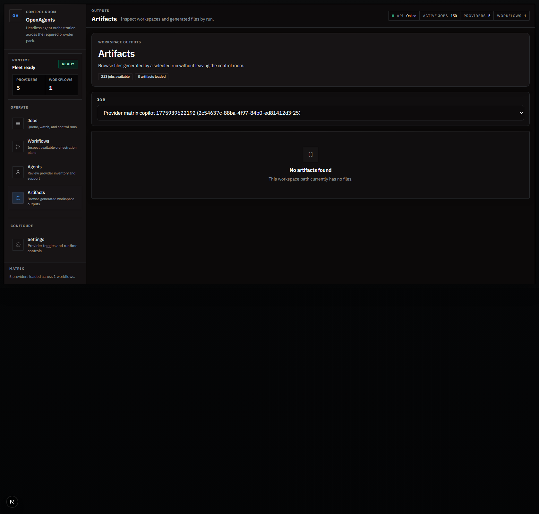
Task: Click the Workflows branching icon
Action: click(18, 146)
